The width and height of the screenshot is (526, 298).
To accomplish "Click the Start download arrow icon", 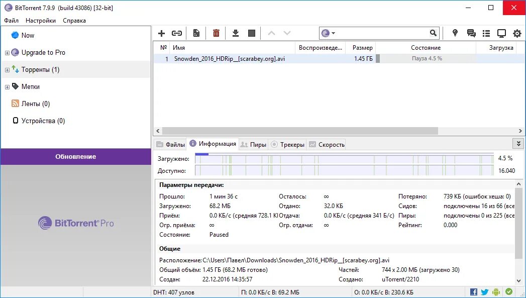I will (x=236, y=33).
